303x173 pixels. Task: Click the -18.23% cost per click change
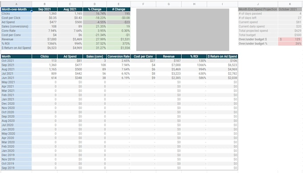pos(94,18)
